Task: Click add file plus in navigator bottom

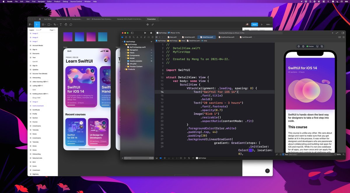Action: [122, 158]
